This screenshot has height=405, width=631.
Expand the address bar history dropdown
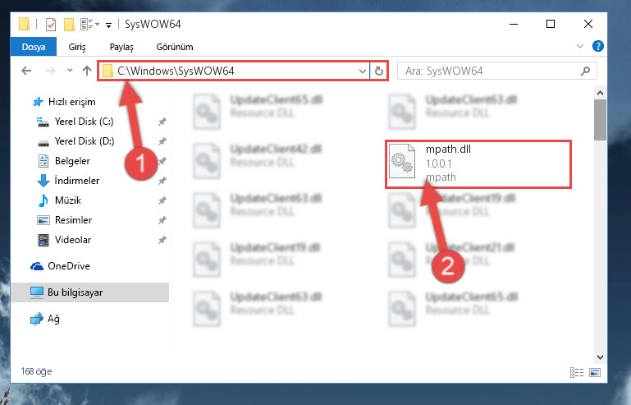(x=362, y=71)
